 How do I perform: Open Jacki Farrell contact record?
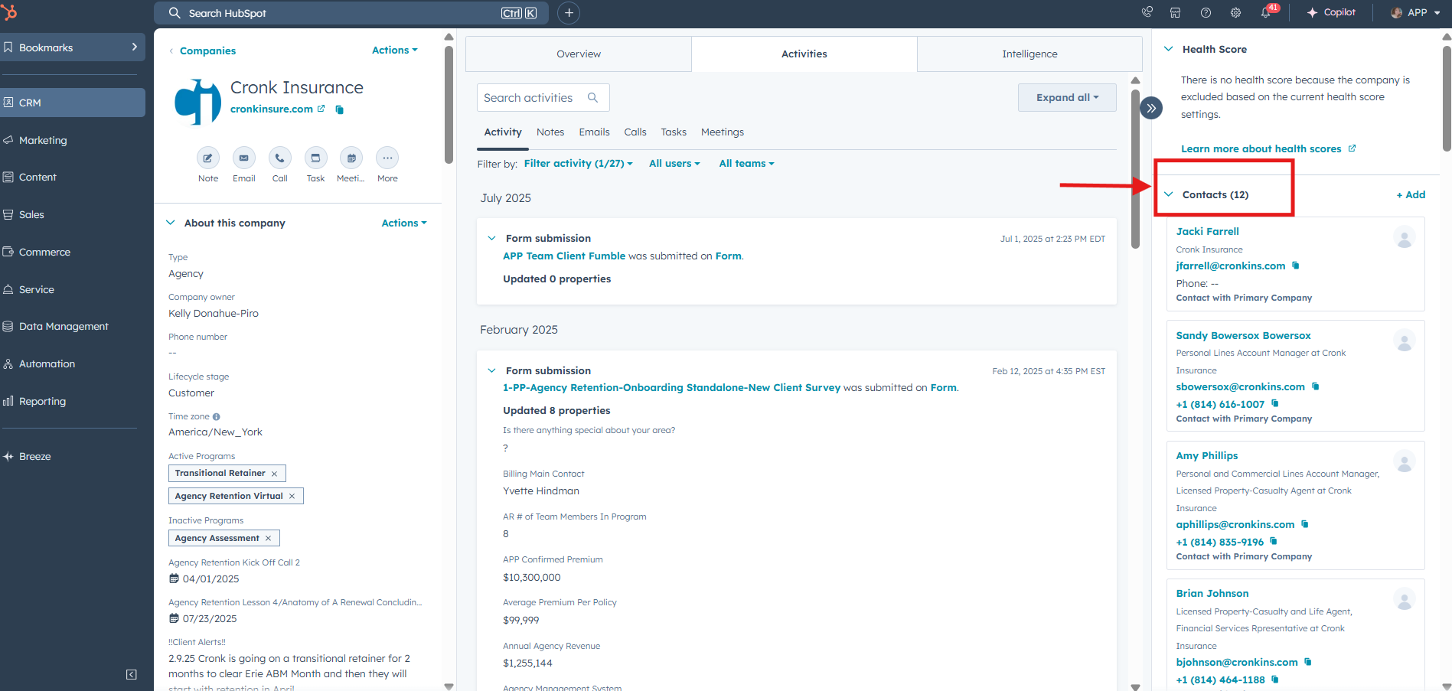[x=1207, y=231]
